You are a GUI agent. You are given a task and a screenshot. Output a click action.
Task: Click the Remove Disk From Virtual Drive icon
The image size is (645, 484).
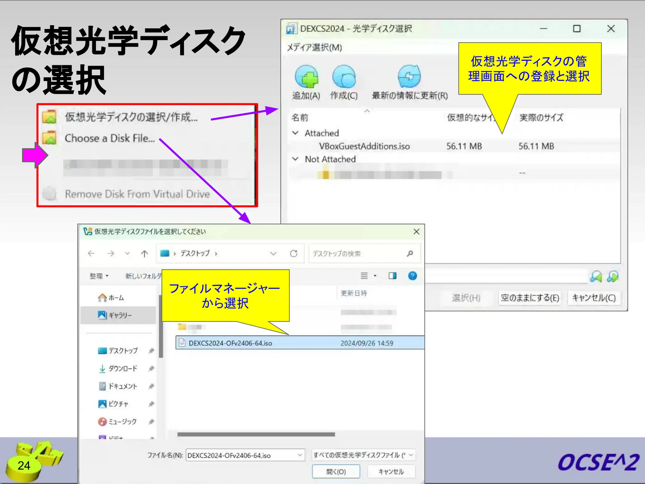49,193
